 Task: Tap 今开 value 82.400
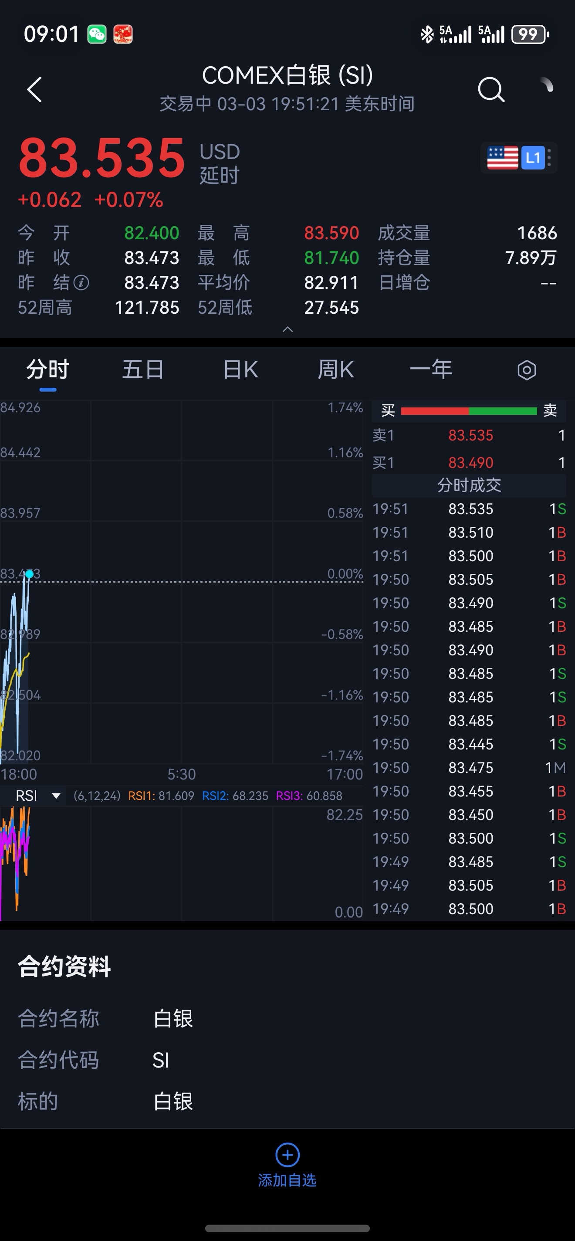tap(152, 233)
